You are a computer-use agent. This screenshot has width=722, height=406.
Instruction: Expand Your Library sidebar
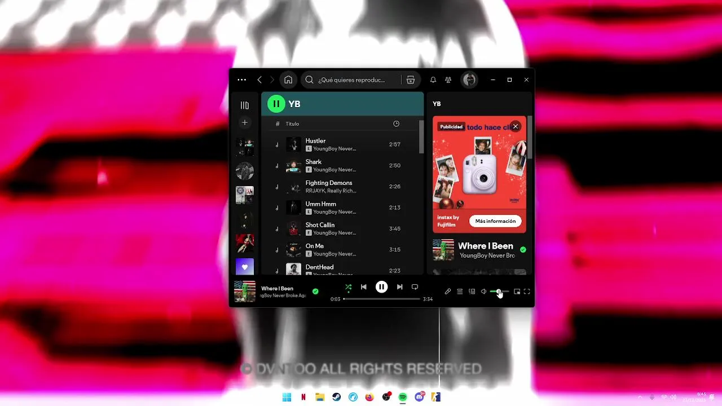pyautogui.click(x=245, y=105)
